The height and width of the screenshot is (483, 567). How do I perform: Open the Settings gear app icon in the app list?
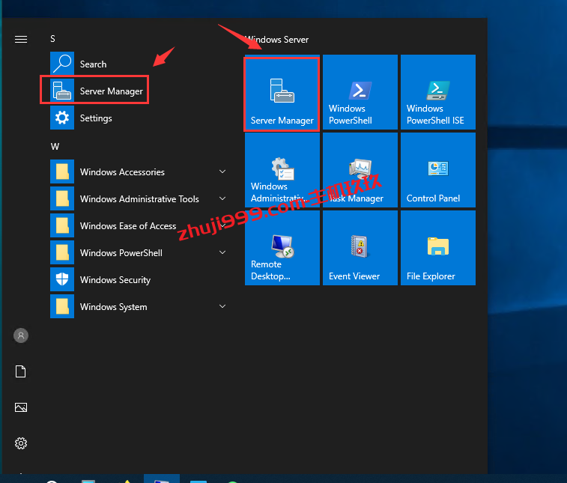(x=62, y=118)
